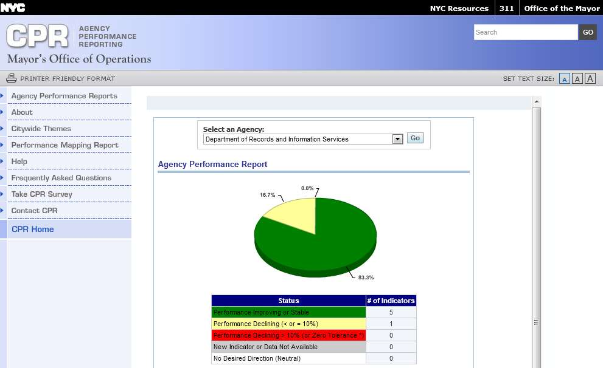Click Go next to the agency selector
The width and height of the screenshot is (603, 368).
(x=415, y=138)
